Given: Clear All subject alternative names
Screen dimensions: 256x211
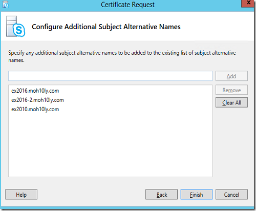Looking at the screenshot, I should tap(231, 102).
